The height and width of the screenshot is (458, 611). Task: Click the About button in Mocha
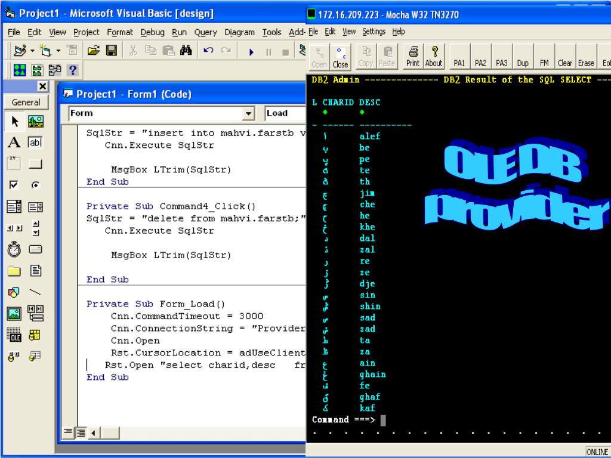point(434,57)
